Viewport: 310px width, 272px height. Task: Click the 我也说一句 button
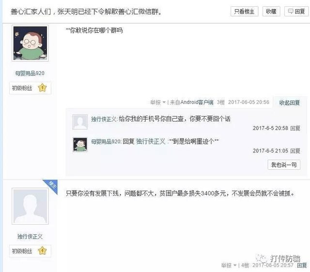pos(284,165)
